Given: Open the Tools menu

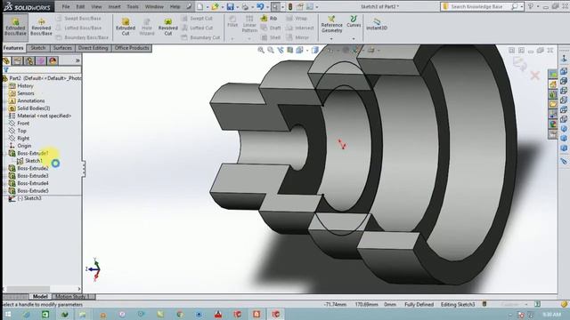Looking at the screenshot, I should tap(133, 6).
